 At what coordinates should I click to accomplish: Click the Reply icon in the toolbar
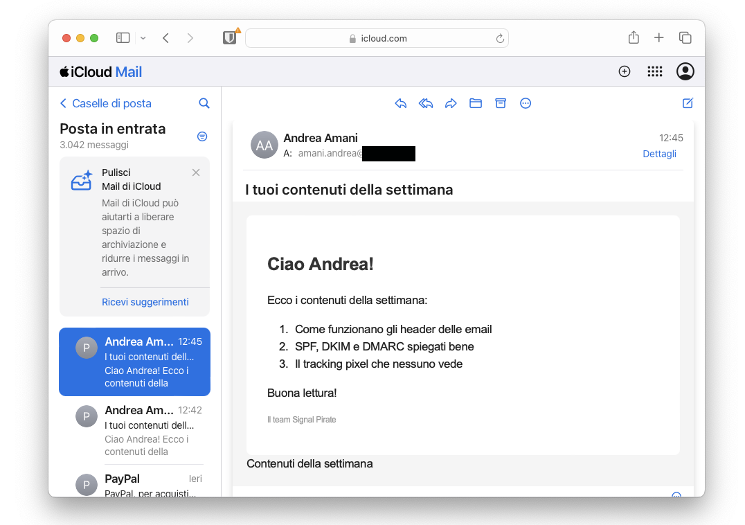pos(401,103)
